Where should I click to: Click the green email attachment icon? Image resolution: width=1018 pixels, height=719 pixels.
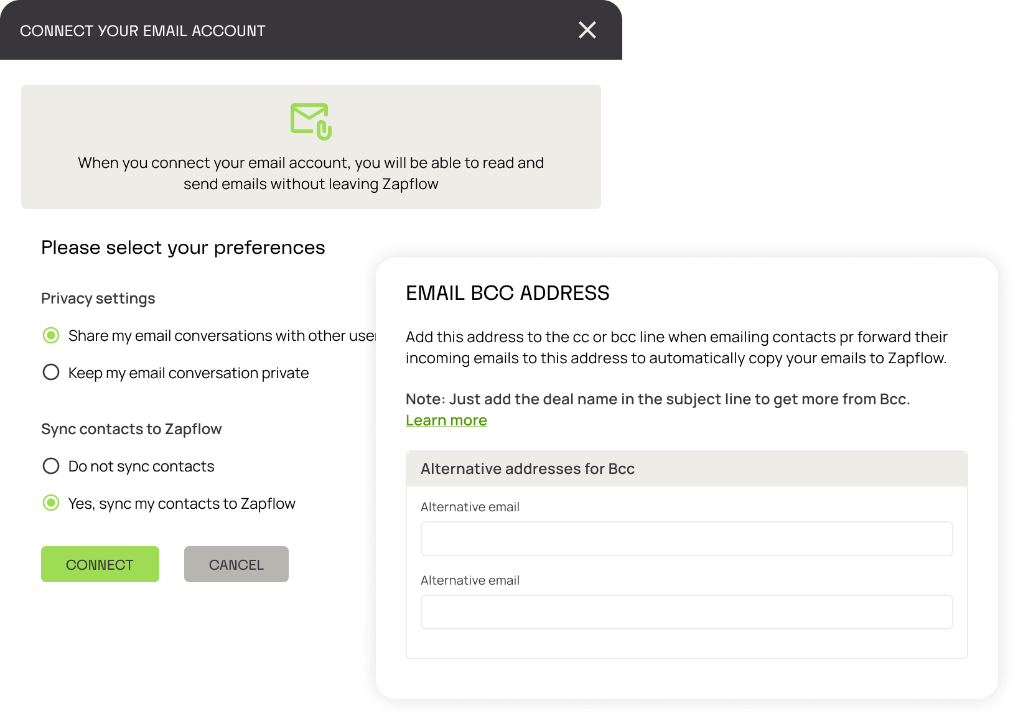(x=311, y=121)
